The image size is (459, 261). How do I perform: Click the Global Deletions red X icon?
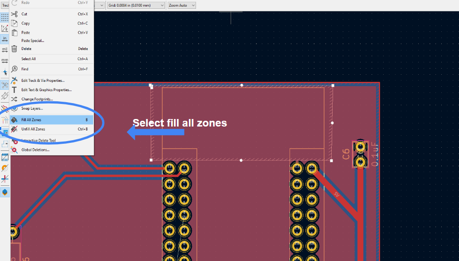point(14,150)
